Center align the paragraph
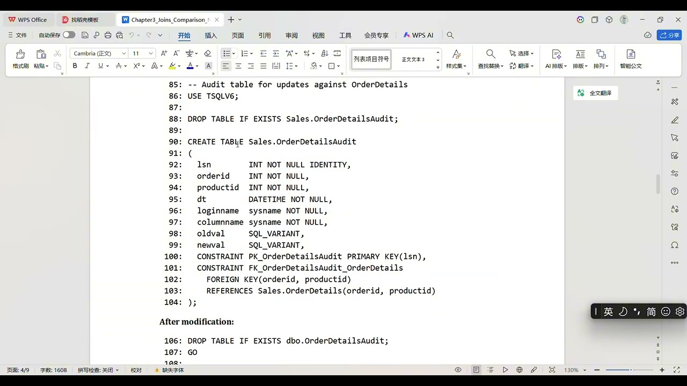Screen dimensions: 687x386 coord(238,66)
